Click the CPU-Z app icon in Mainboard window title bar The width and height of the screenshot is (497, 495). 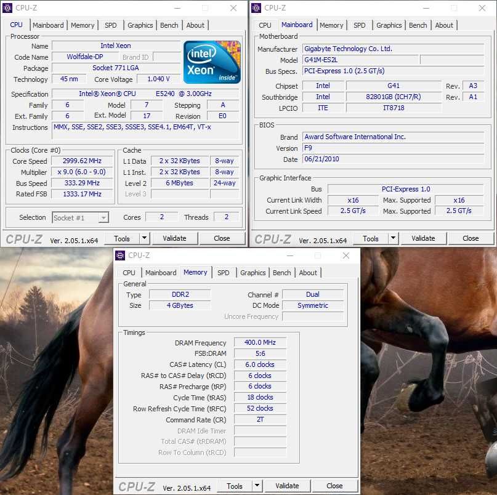[x=256, y=8]
